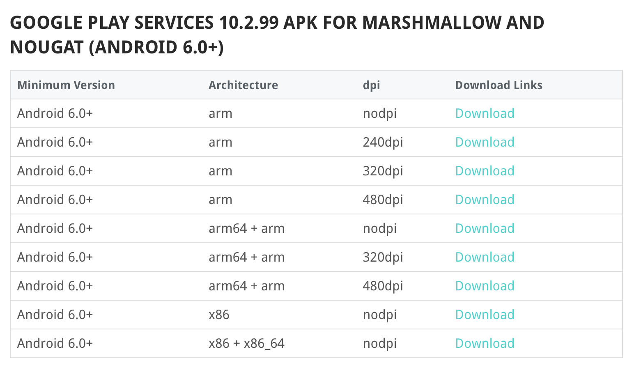Image resolution: width=634 pixels, height=368 pixels.
Task: Select the x86 + x86_64 architecture cell
Action: [x=246, y=343]
